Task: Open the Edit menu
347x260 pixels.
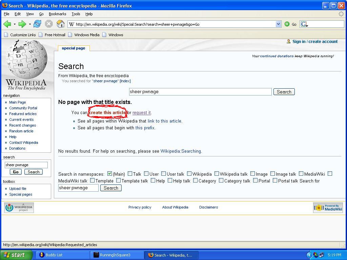Action: [x=18, y=14]
